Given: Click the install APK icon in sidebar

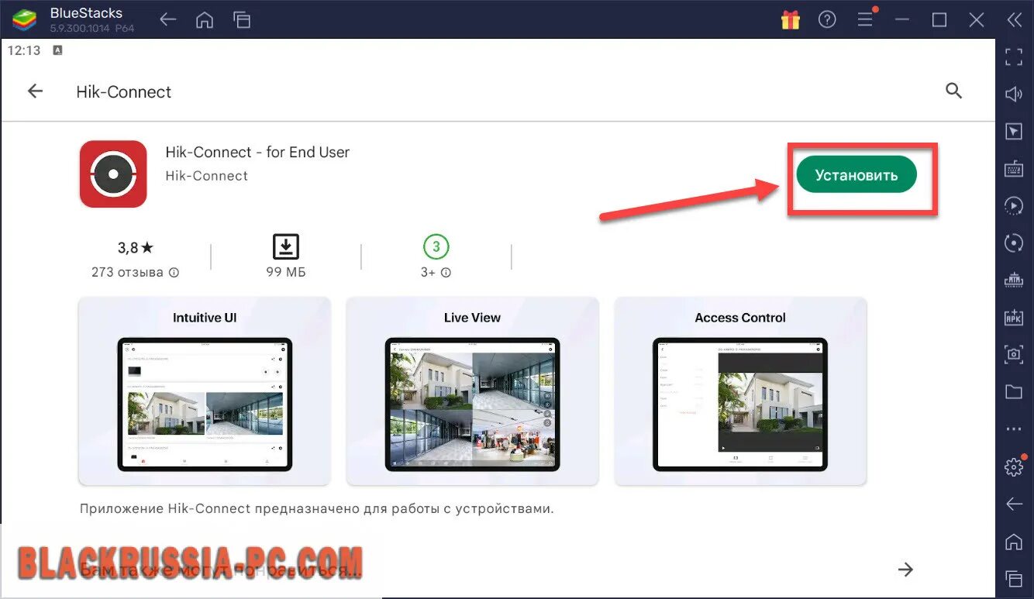Looking at the screenshot, I should tap(1014, 317).
